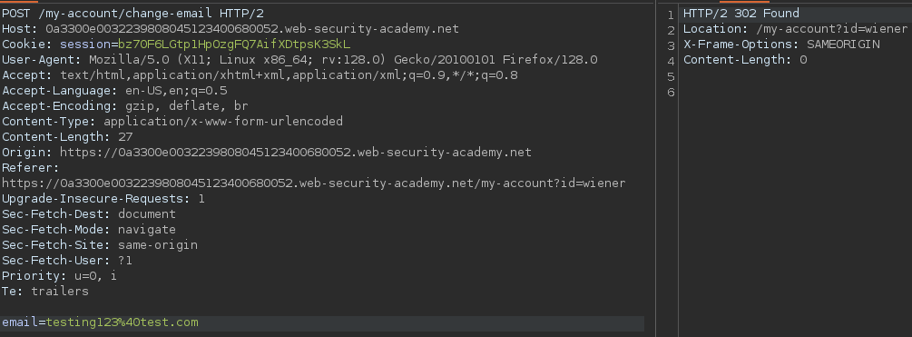Click the Content-Length 27 header
912x337 pixels.
point(67,137)
